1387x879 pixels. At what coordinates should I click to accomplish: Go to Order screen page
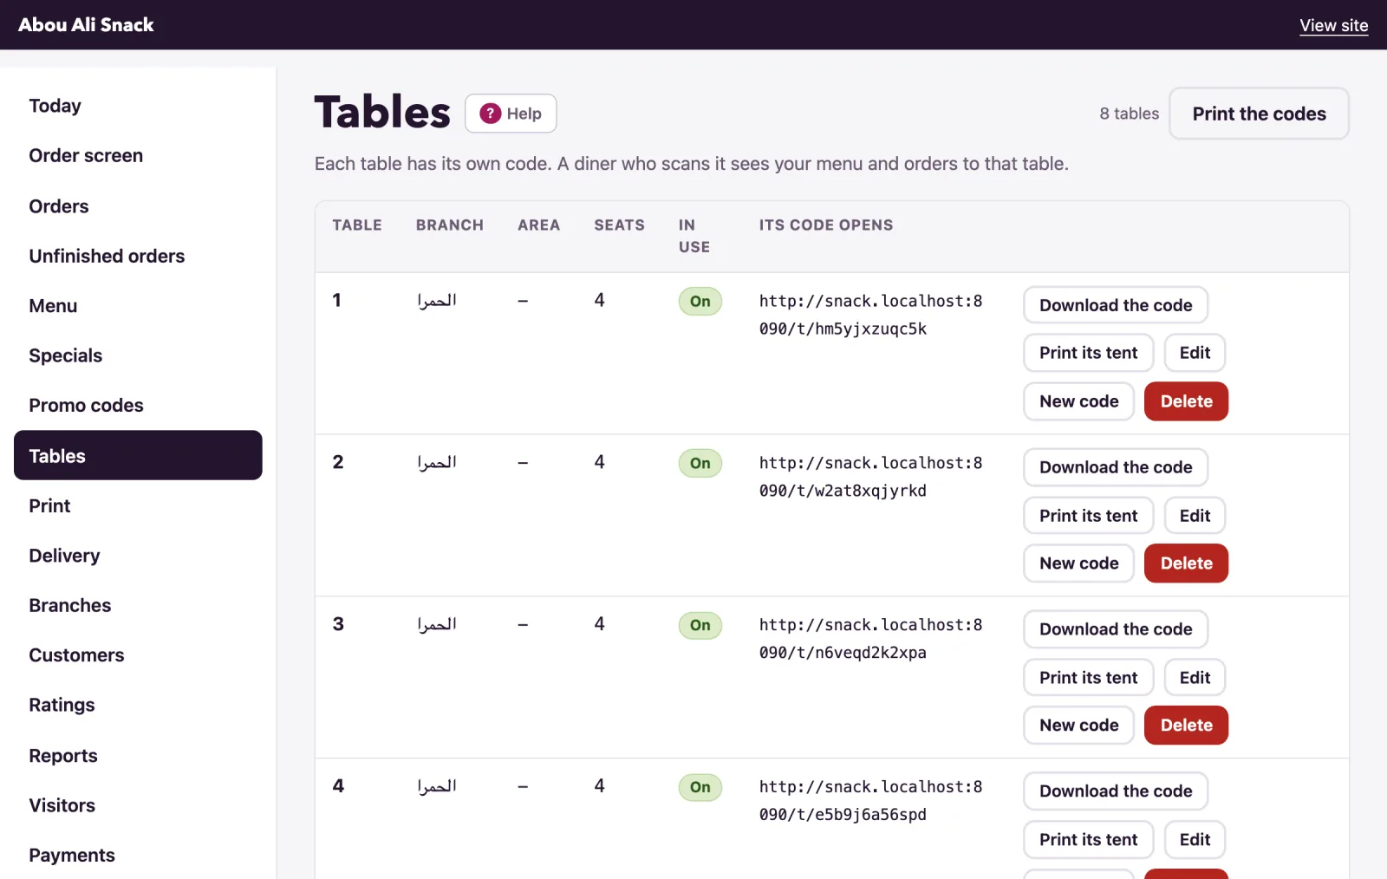point(138,156)
